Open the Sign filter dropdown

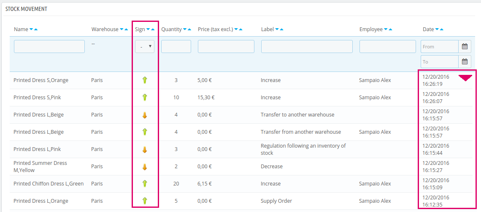pyautogui.click(x=145, y=47)
